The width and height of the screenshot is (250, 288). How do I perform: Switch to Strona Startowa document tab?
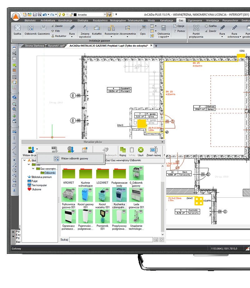coord(34,46)
